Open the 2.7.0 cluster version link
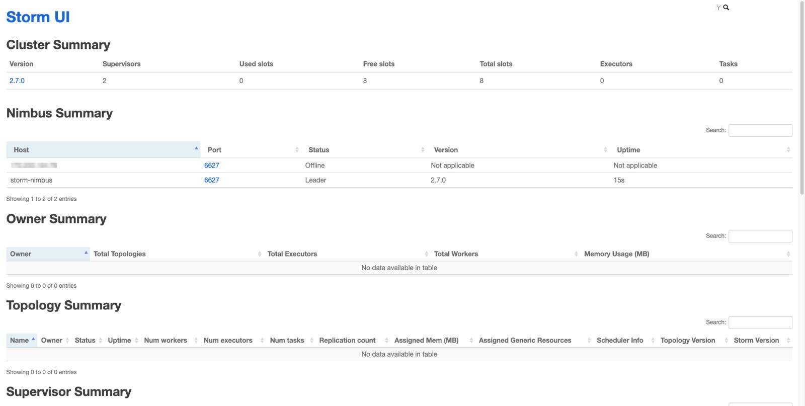 coord(17,80)
